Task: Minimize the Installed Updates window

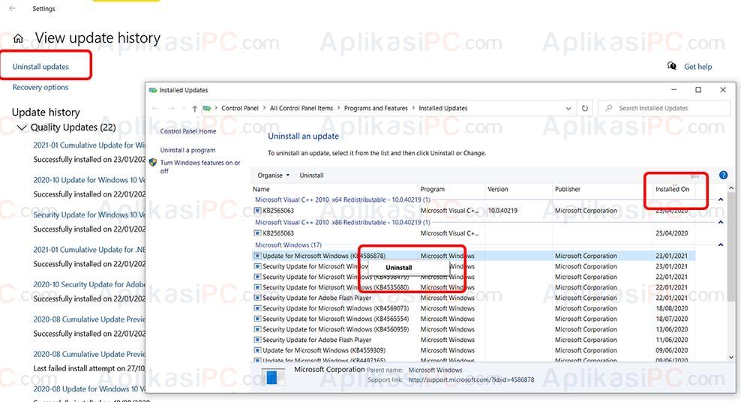Action: coord(674,90)
